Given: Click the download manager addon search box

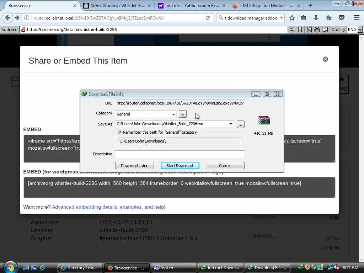Looking at the screenshot, I should 250,18.
